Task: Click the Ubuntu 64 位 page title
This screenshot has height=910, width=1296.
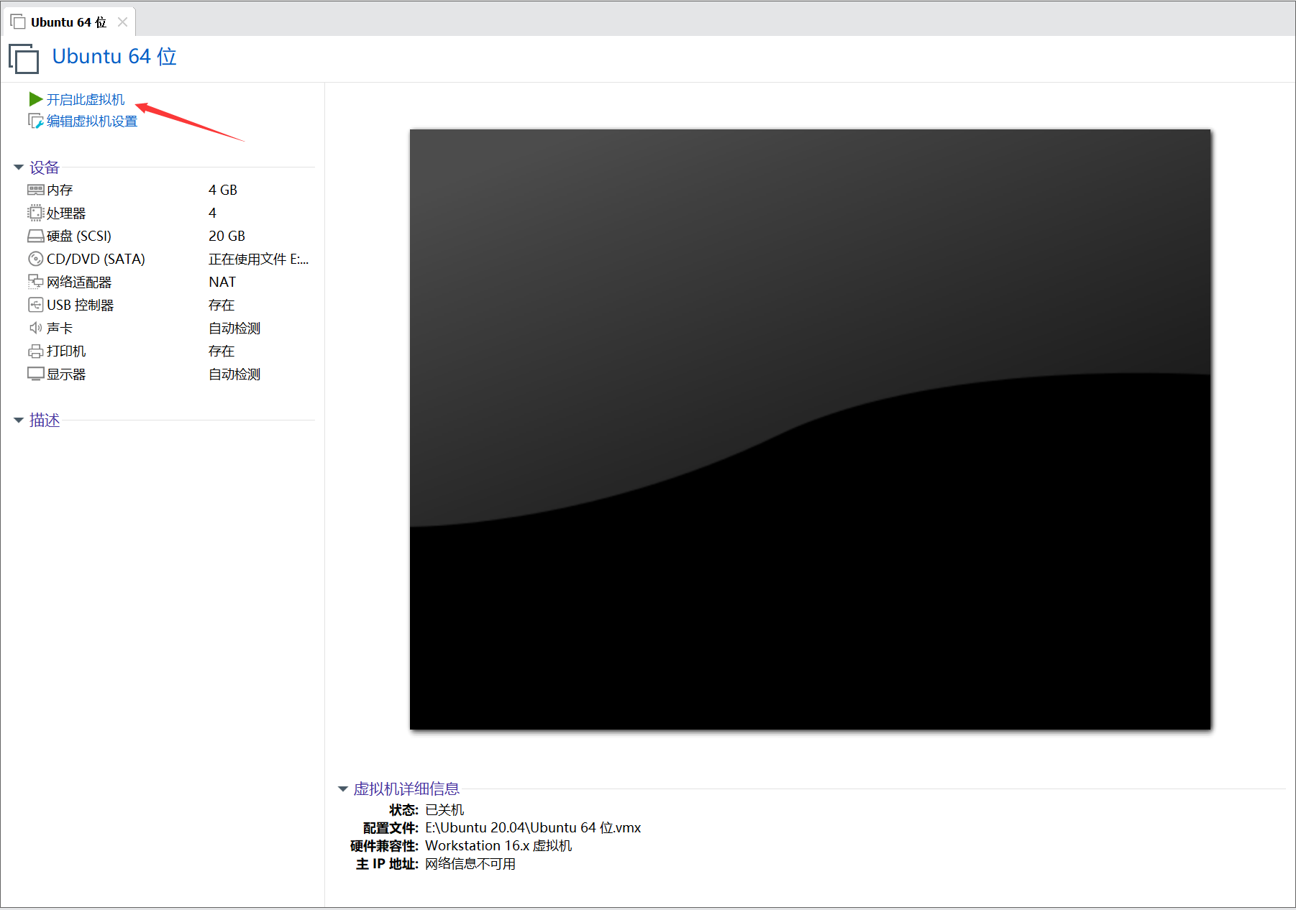Action: coord(114,57)
